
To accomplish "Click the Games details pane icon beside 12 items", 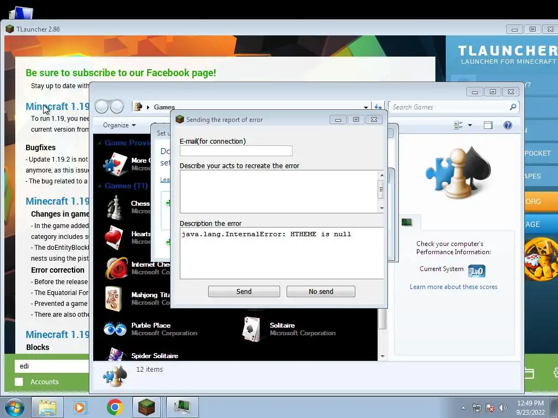I will 115,376.
